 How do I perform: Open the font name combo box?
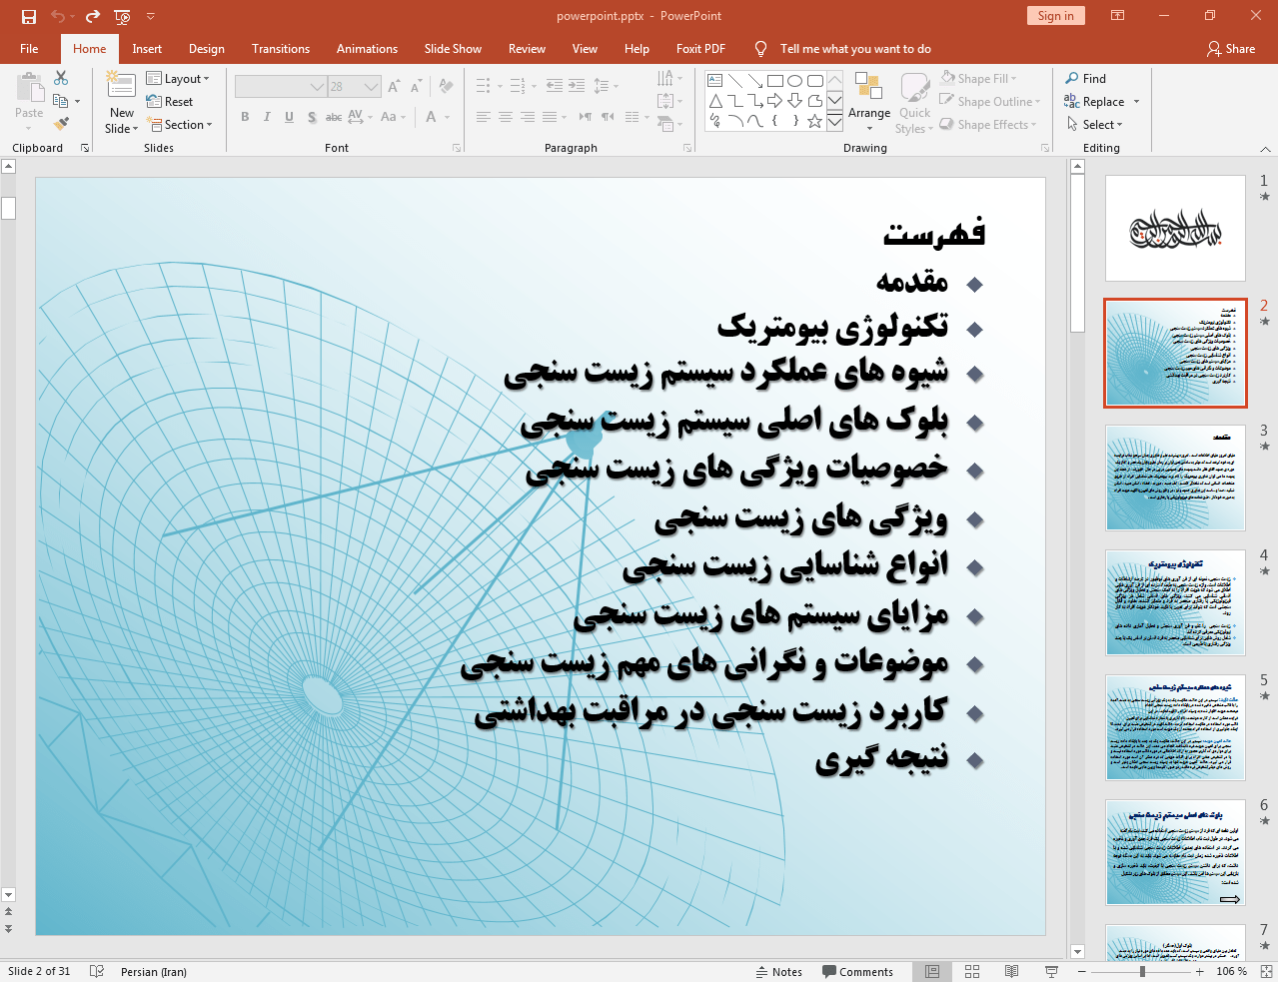point(281,87)
